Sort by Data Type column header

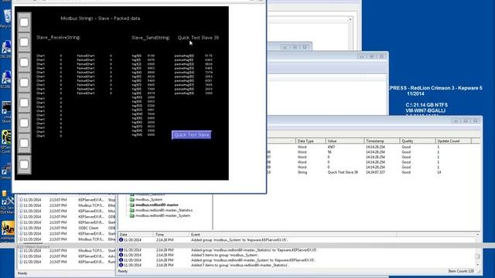coord(310,141)
